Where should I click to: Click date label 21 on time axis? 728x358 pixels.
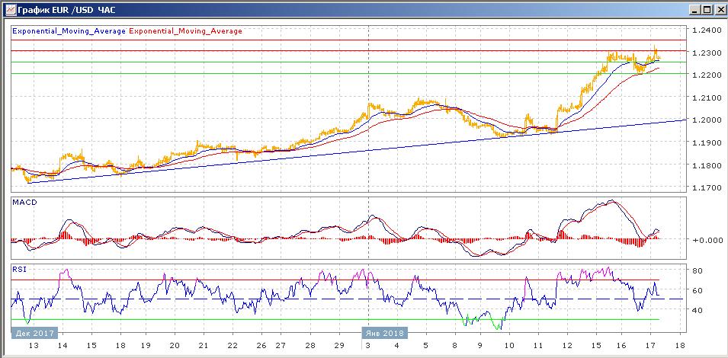[203, 346]
